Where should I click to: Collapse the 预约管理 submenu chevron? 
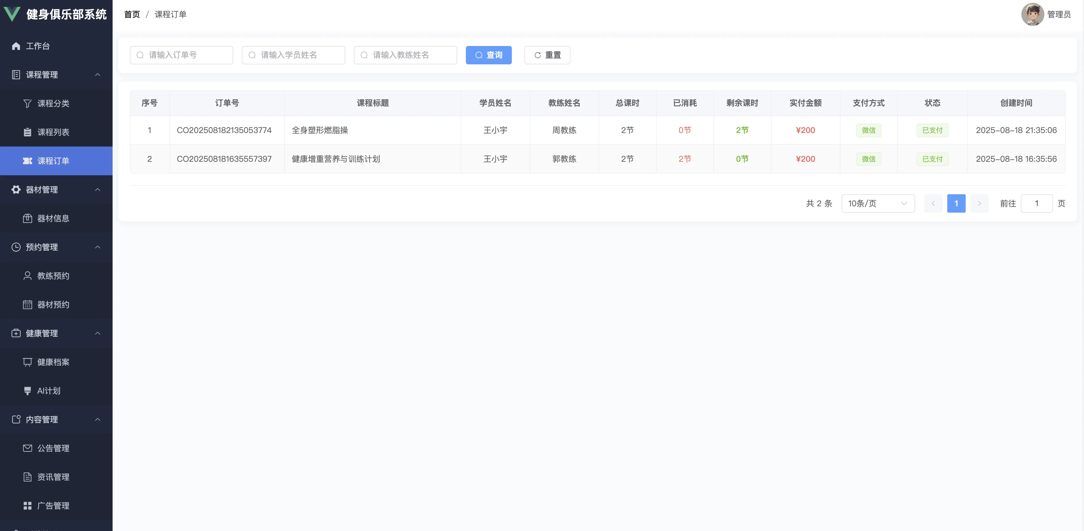click(98, 247)
